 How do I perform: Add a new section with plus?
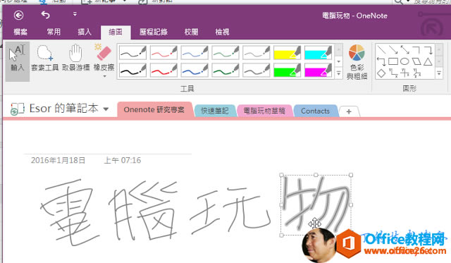pos(349,111)
